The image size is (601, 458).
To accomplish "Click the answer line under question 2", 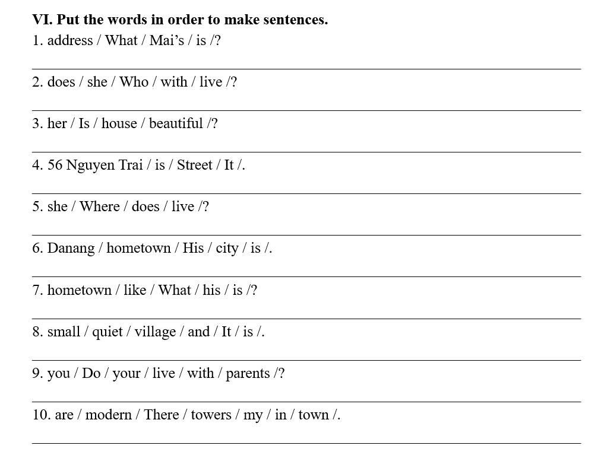I will point(306,110).
